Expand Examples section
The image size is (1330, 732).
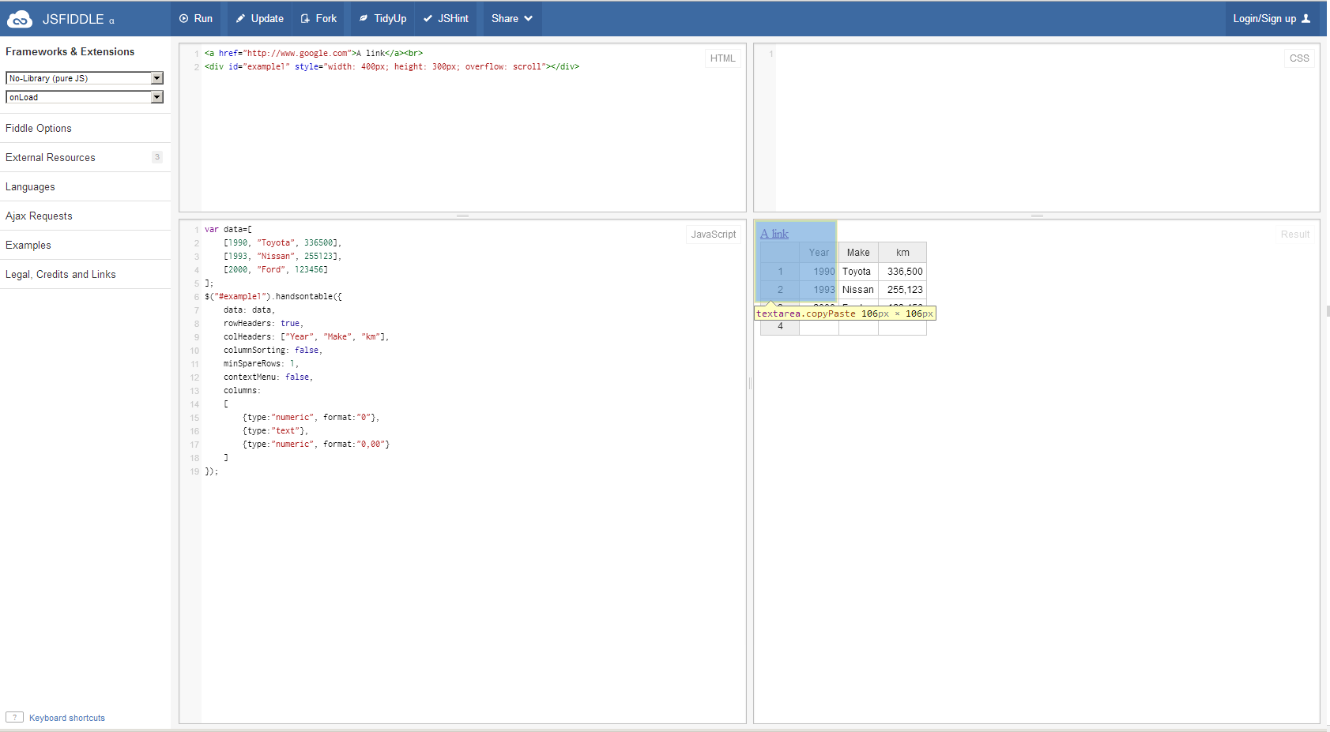point(85,245)
